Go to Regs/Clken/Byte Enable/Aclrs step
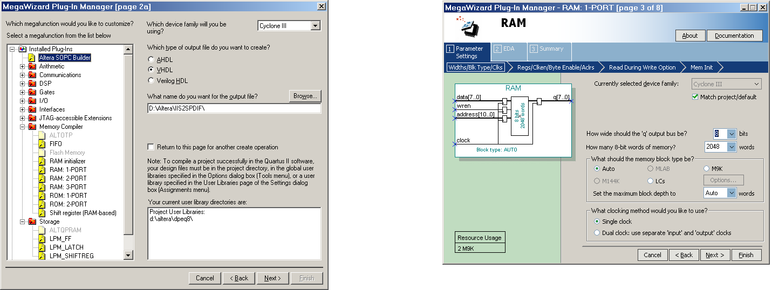This screenshot has width=772, height=290. [555, 67]
